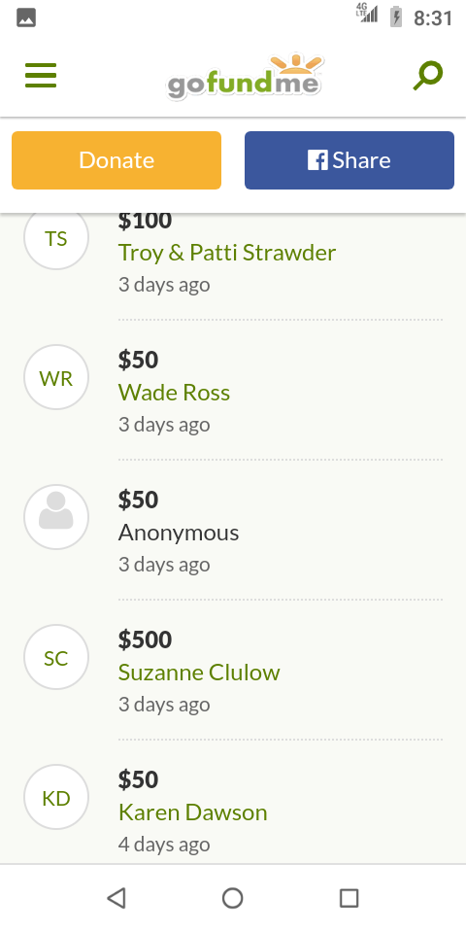Tap the Android recent apps button
The height and width of the screenshot is (933, 466).
(x=349, y=898)
